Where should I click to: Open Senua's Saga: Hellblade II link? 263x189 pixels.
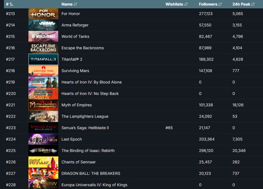(x=85, y=128)
